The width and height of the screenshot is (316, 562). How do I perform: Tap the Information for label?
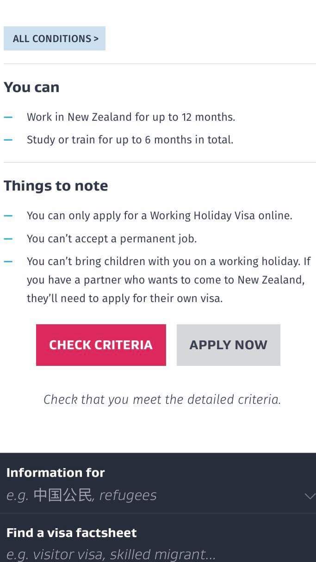56,472
